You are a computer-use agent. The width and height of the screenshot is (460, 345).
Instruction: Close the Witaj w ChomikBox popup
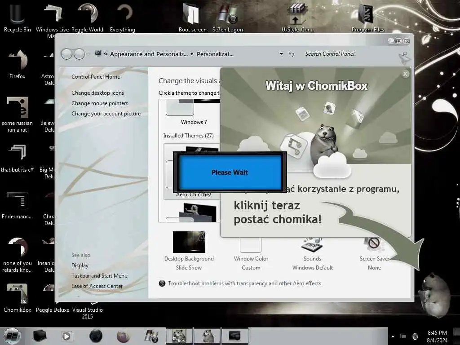click(405, 74)
